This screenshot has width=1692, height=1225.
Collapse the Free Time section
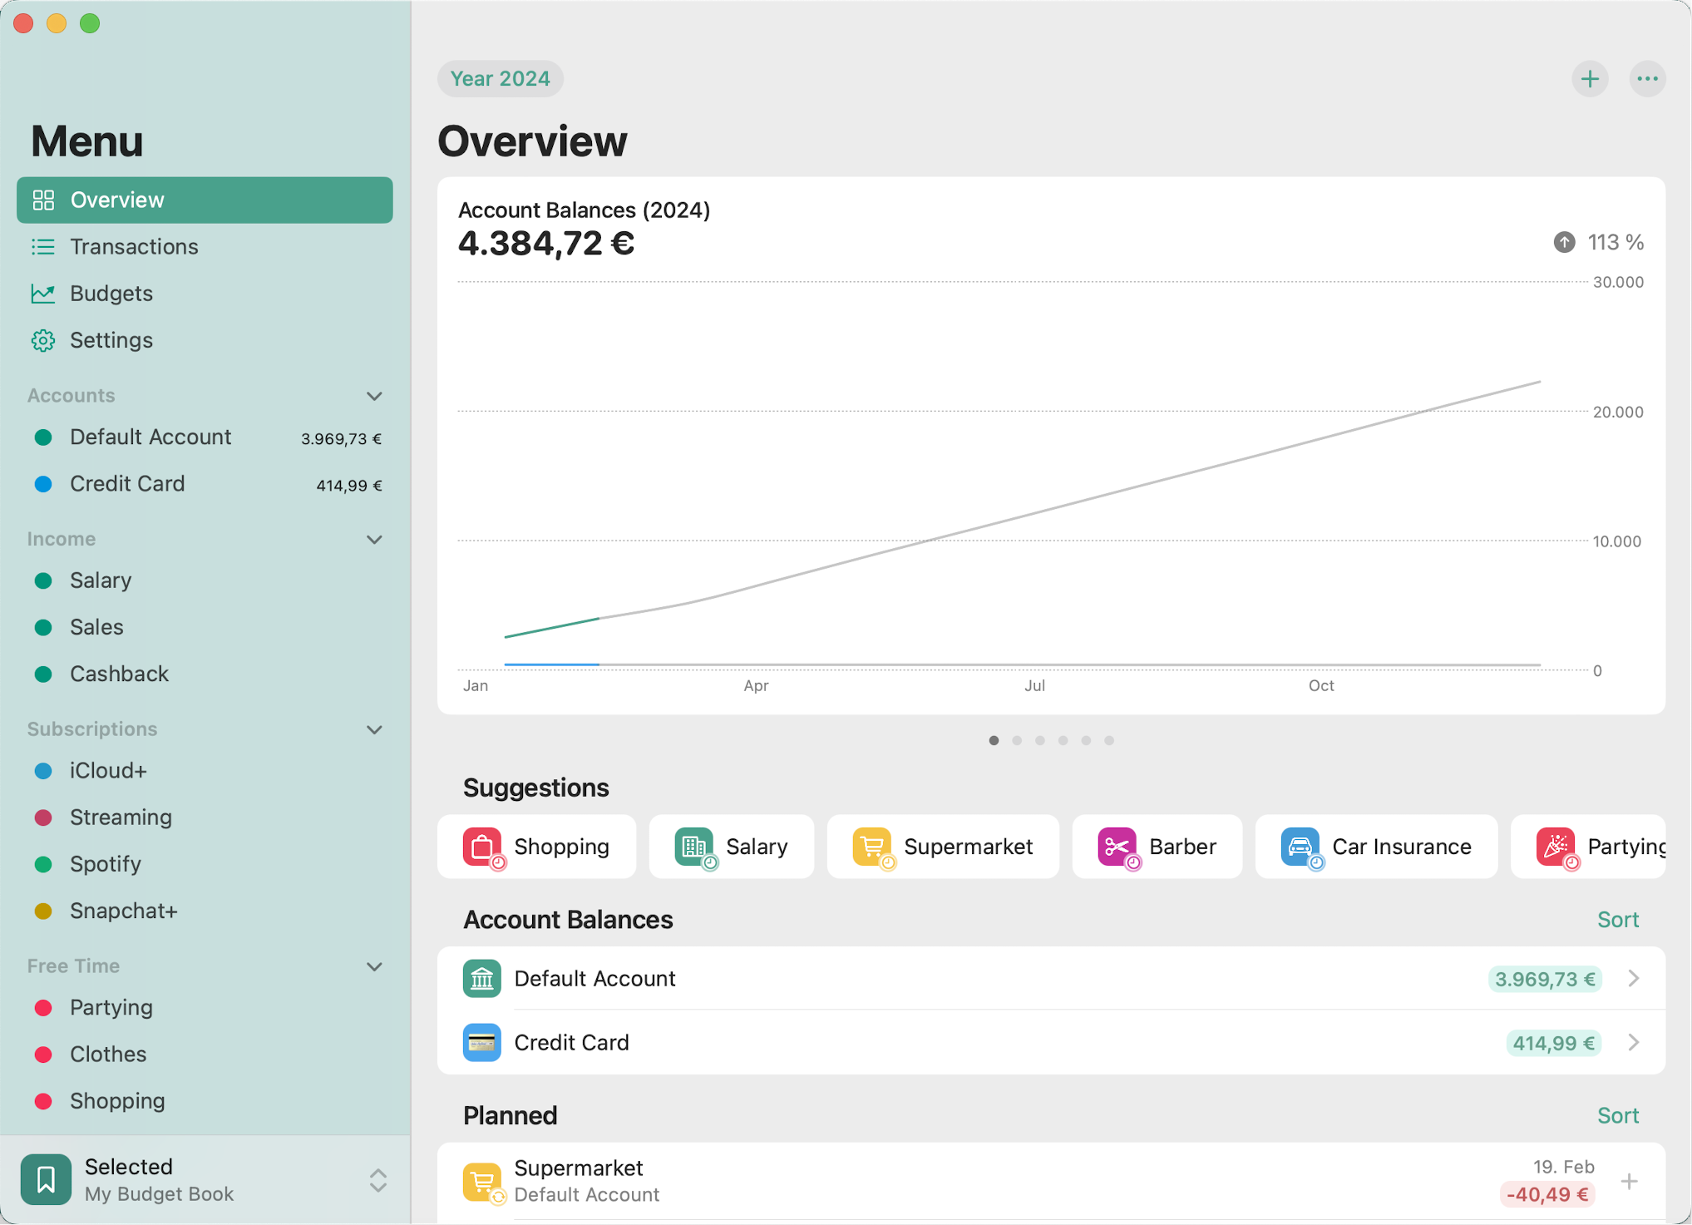click(374, 966)
